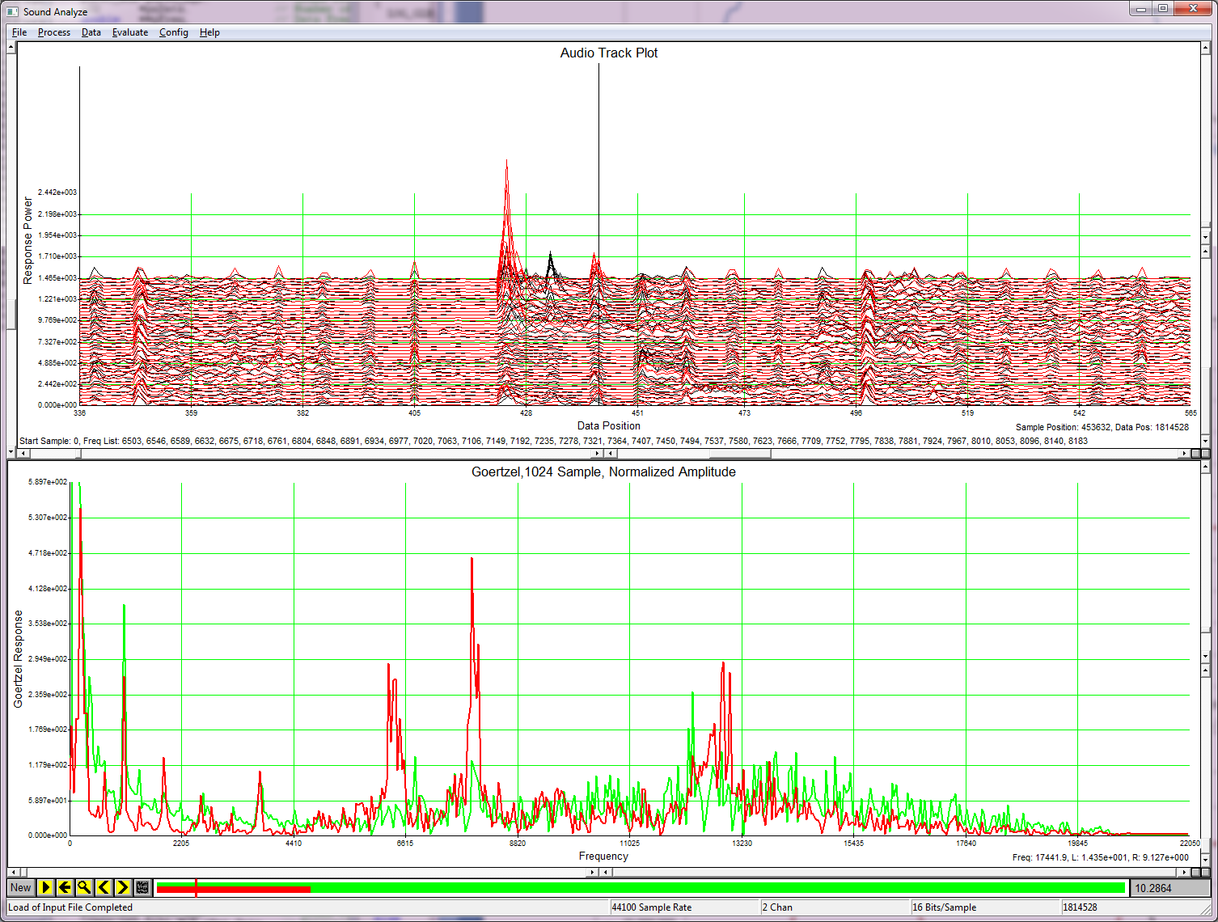Open the Help menu
Screen dimensions: 1218x922
coord(209,32)
